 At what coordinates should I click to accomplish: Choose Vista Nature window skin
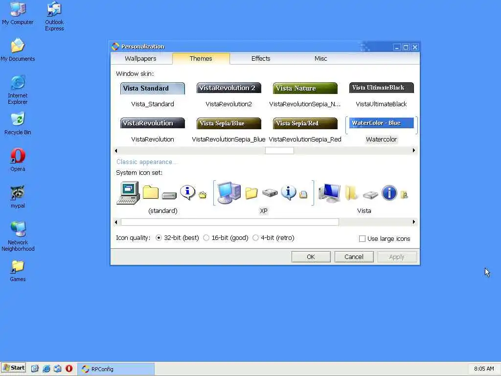(305, 95)
